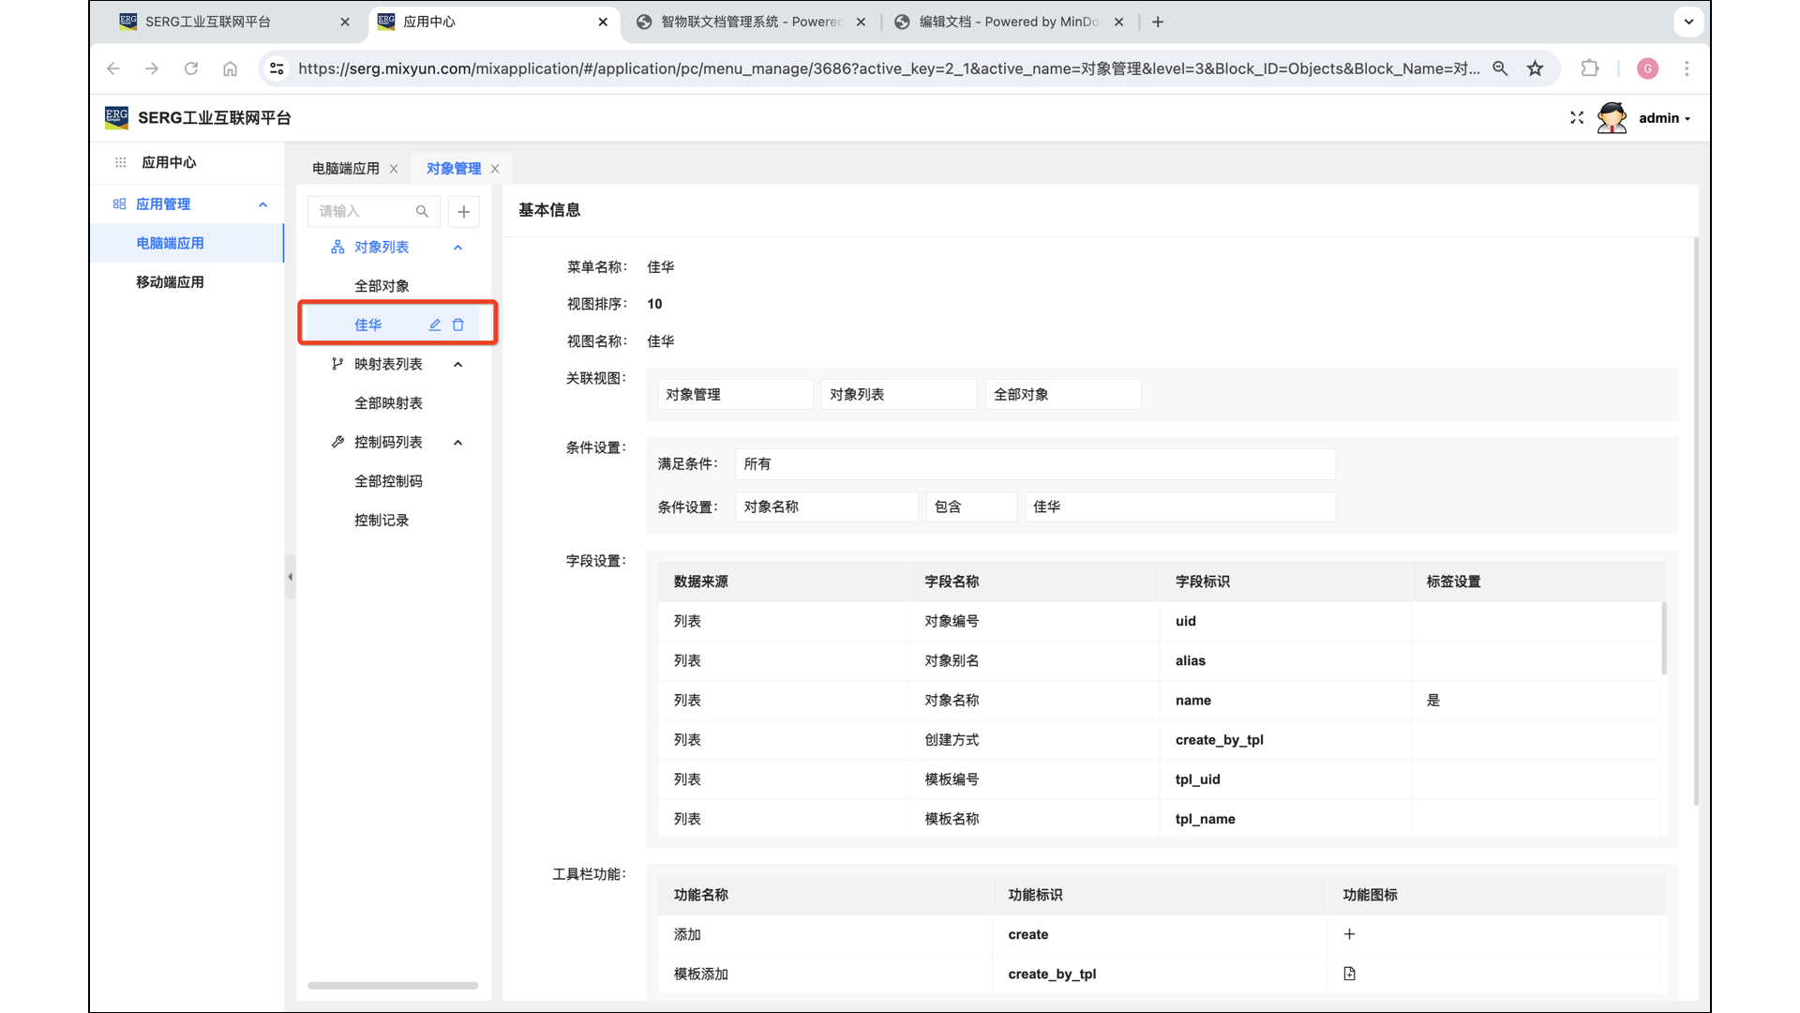Screen dimensions: 1800x1013
Task: Click the search magnifier in the 请输入 box
Action: tap(422, 211)
